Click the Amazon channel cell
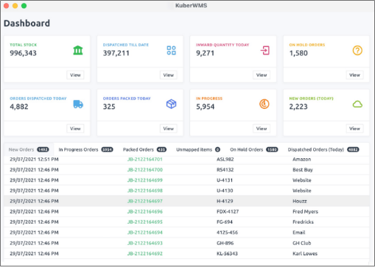This screenshot has height=267, width=375. 302,160
